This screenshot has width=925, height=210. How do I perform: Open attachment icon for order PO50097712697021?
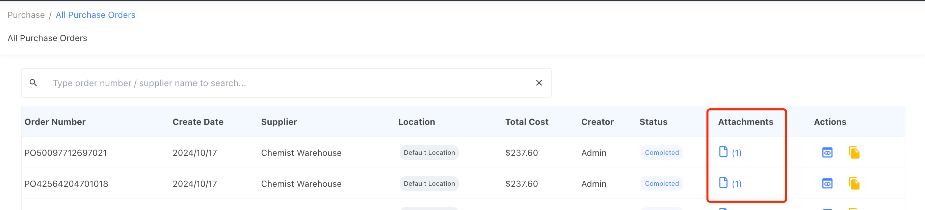(723, 152)
